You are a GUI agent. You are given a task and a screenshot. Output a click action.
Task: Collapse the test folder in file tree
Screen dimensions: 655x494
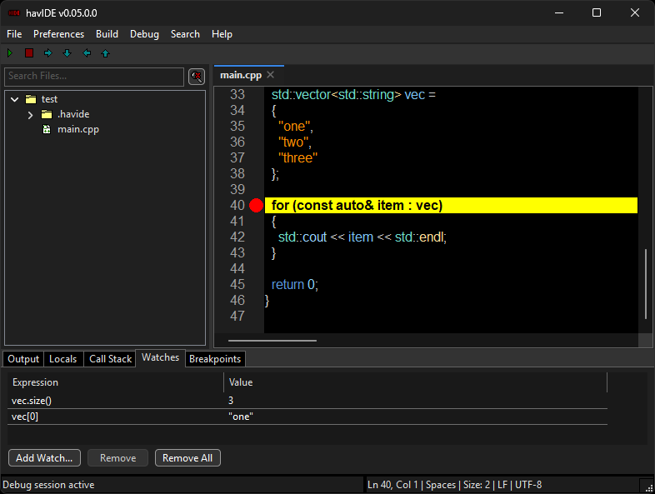click(15, 99)
